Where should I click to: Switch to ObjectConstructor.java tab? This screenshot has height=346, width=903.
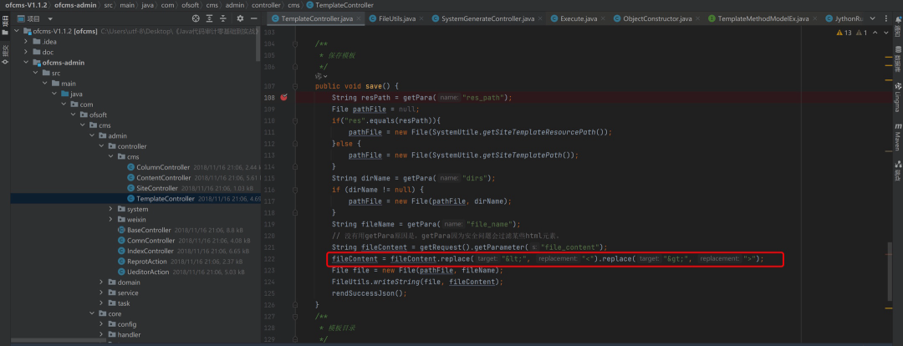(656, 18)
